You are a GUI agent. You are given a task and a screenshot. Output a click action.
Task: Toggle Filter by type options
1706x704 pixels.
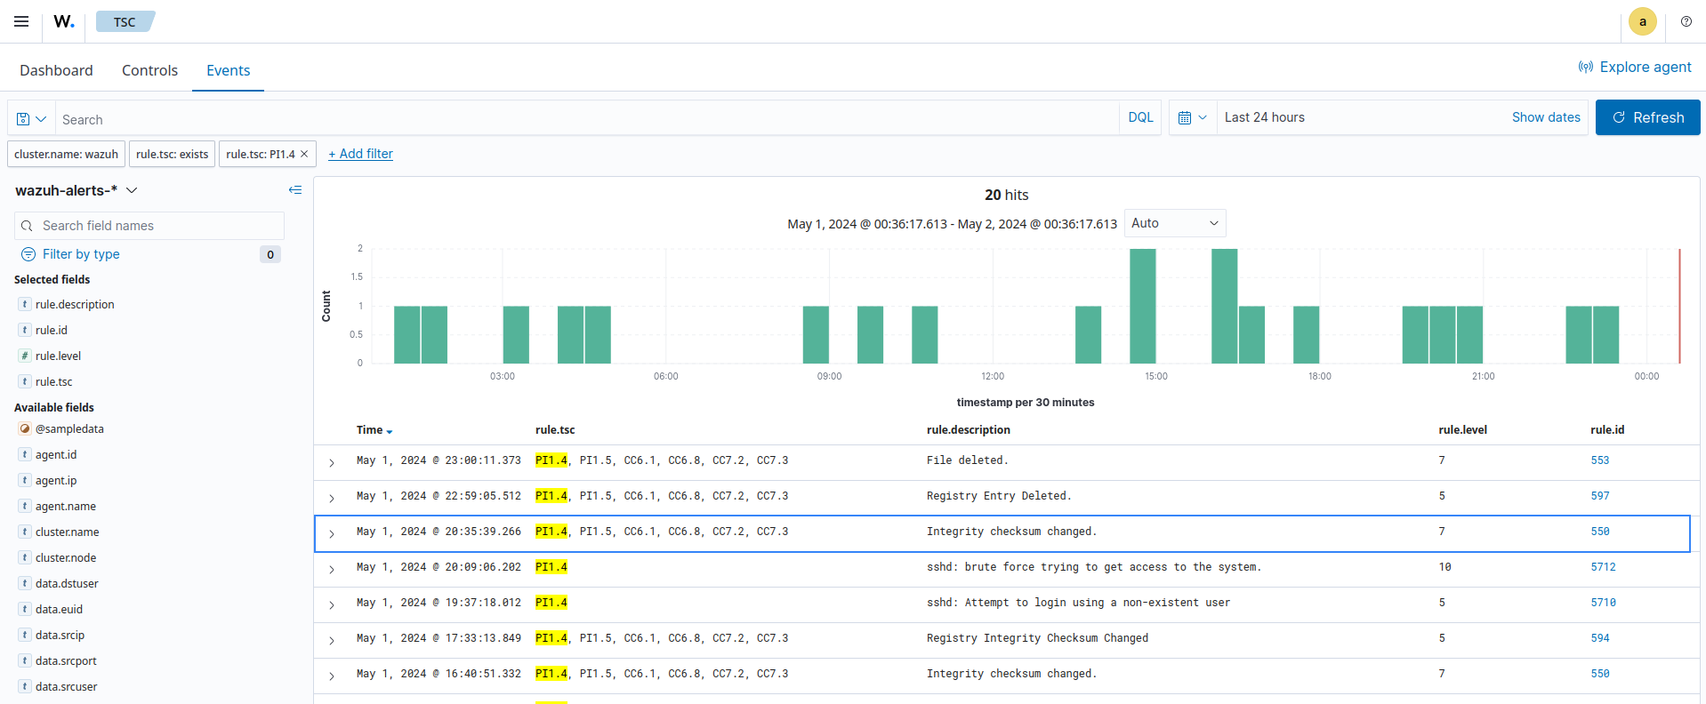81,254
